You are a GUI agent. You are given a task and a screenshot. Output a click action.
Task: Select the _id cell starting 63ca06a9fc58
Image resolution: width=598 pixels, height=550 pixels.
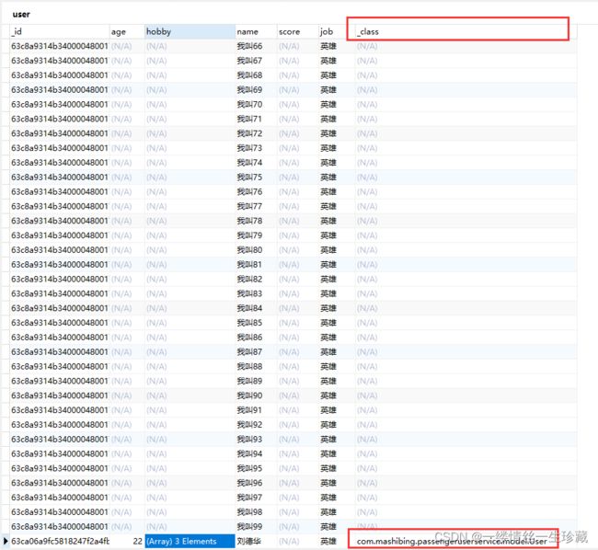[60, 541]
